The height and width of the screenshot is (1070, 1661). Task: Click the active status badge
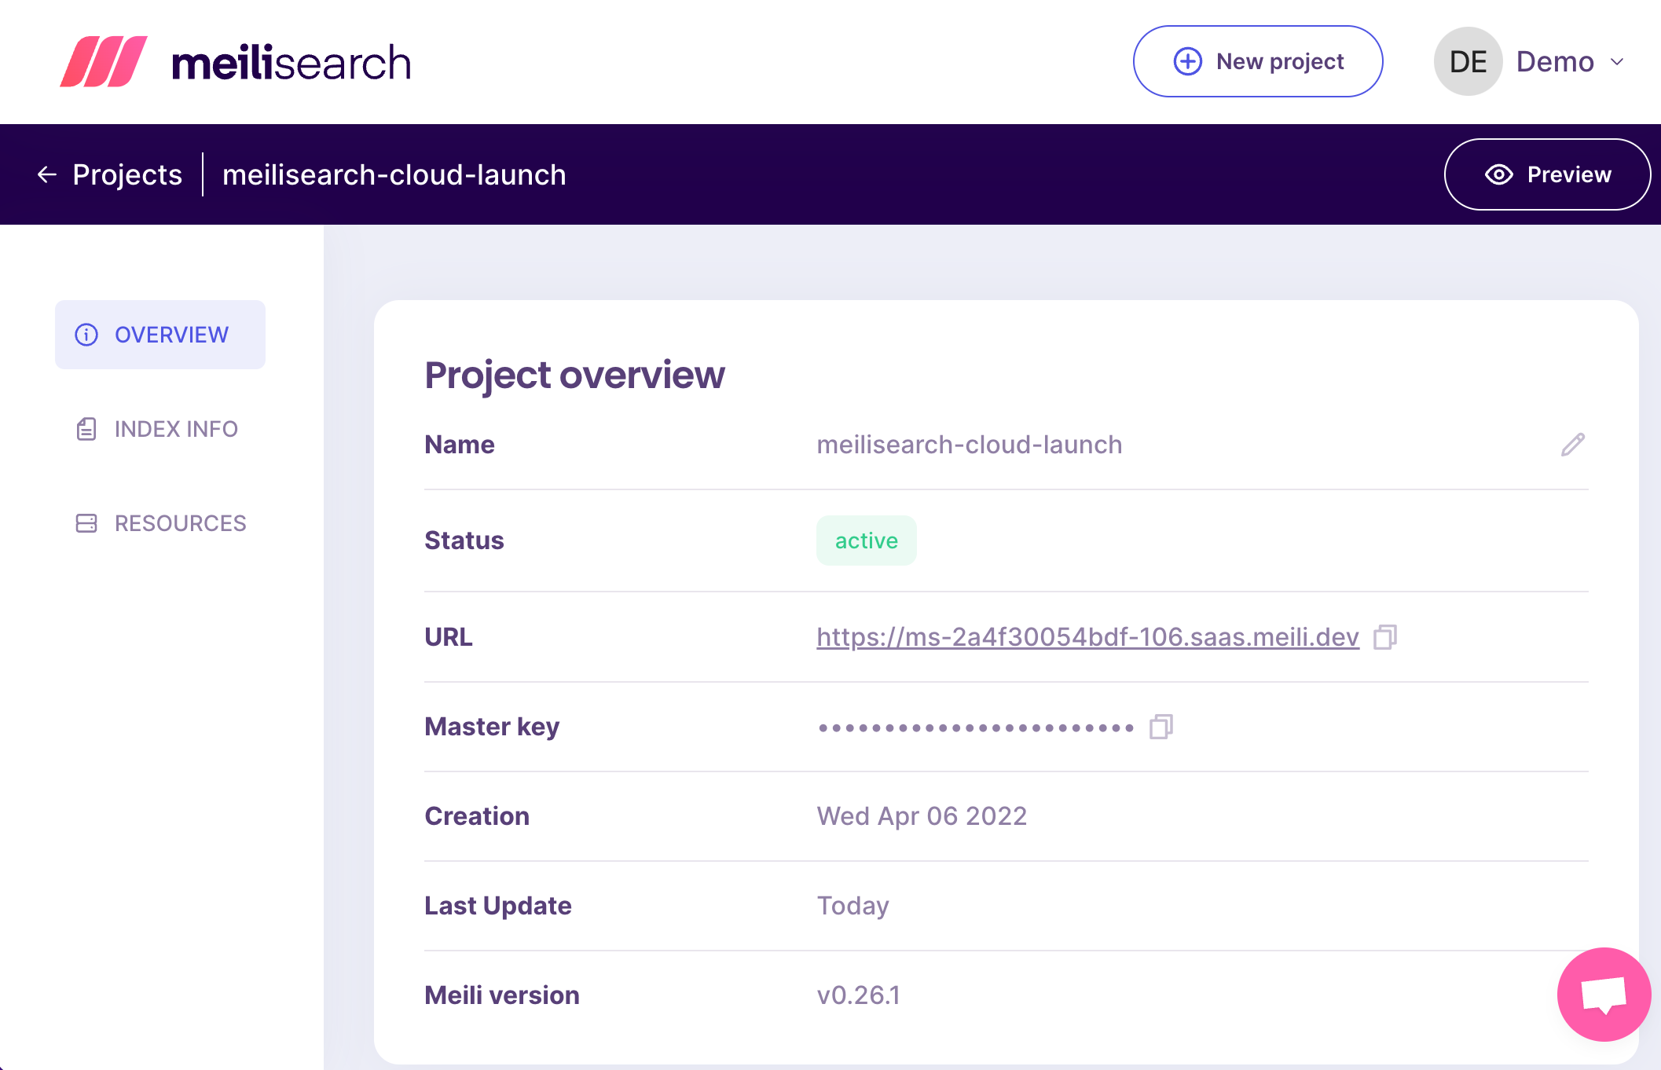(x=866, y=540)
